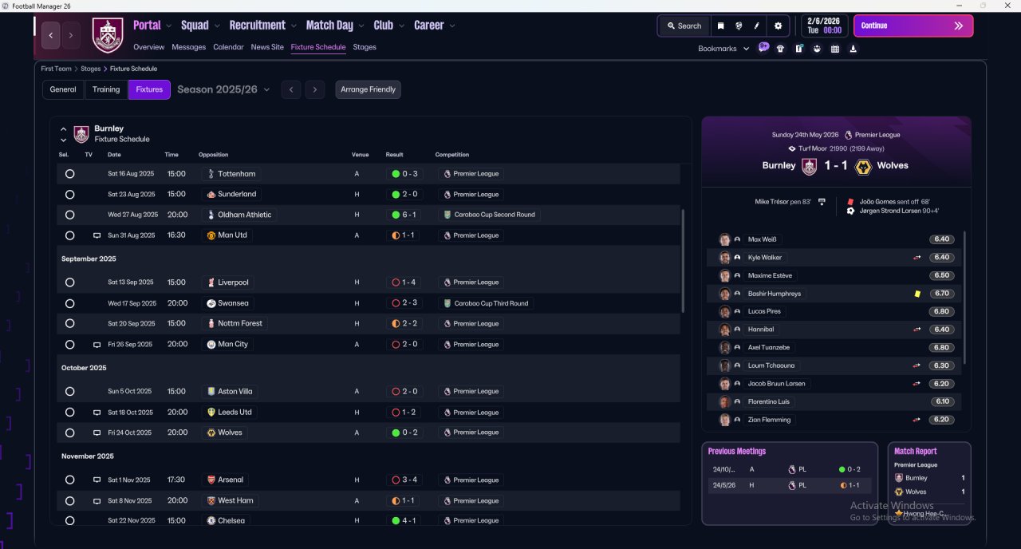
Task: Click the Continue button
Action: click(x=913, y=26)
